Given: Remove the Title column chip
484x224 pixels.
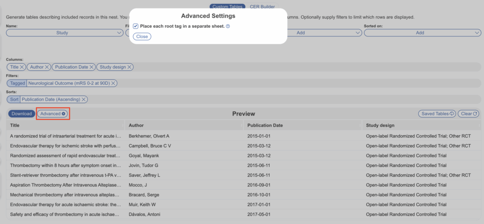Looking at the screenshot, I should 22,67.
